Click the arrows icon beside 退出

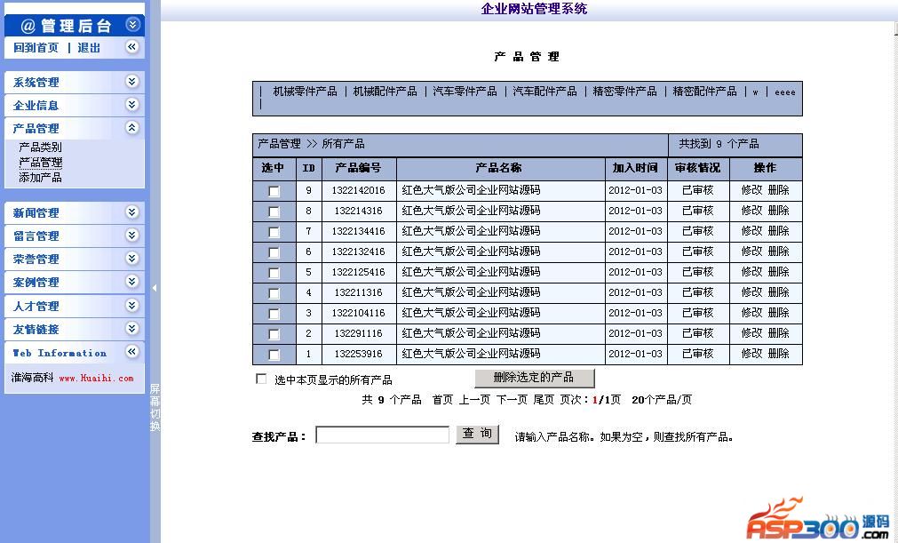[132, 47]
